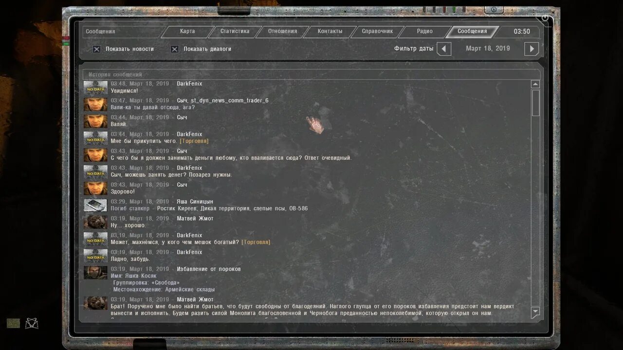
Task: Click PDA device icon of Яша Синицын news
Action: [x=95, y=206]
